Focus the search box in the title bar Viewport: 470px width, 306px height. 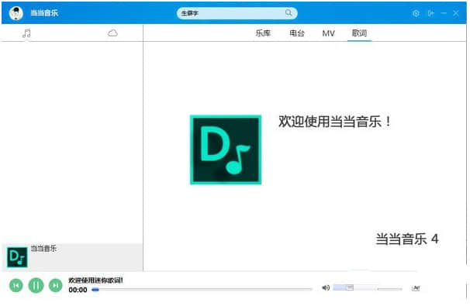point(237,13)
